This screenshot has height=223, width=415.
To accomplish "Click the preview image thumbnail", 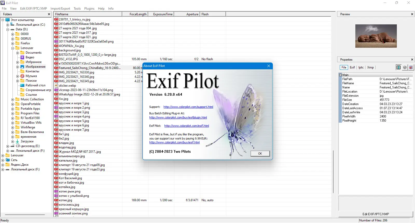I will coord(376,36).
